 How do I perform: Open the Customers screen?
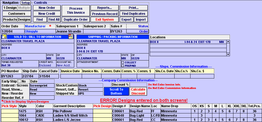pyautogui.click(x=17, y=14)
